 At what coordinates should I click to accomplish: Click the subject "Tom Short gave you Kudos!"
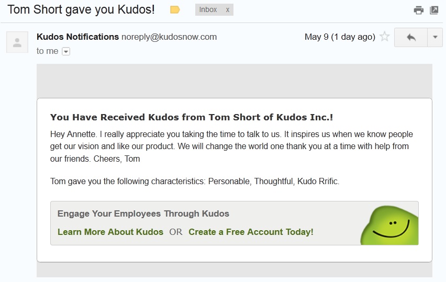click(x=81, y=9)
